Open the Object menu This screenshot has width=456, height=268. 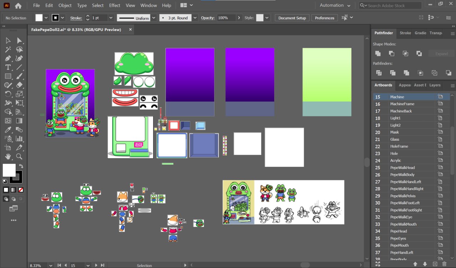point(65,5)
